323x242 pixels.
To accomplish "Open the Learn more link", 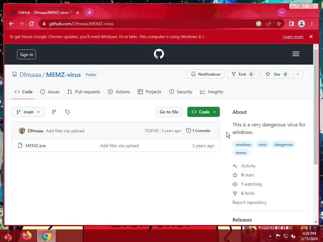I will tap(293, 37).
